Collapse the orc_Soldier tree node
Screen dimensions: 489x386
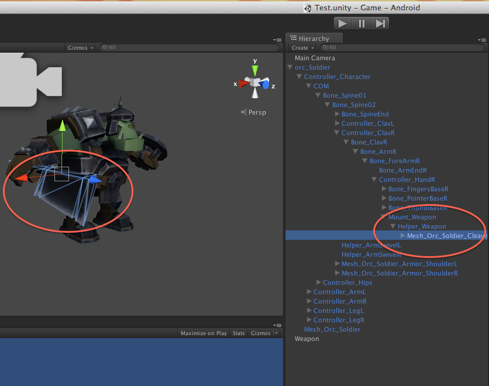[290, 67]
